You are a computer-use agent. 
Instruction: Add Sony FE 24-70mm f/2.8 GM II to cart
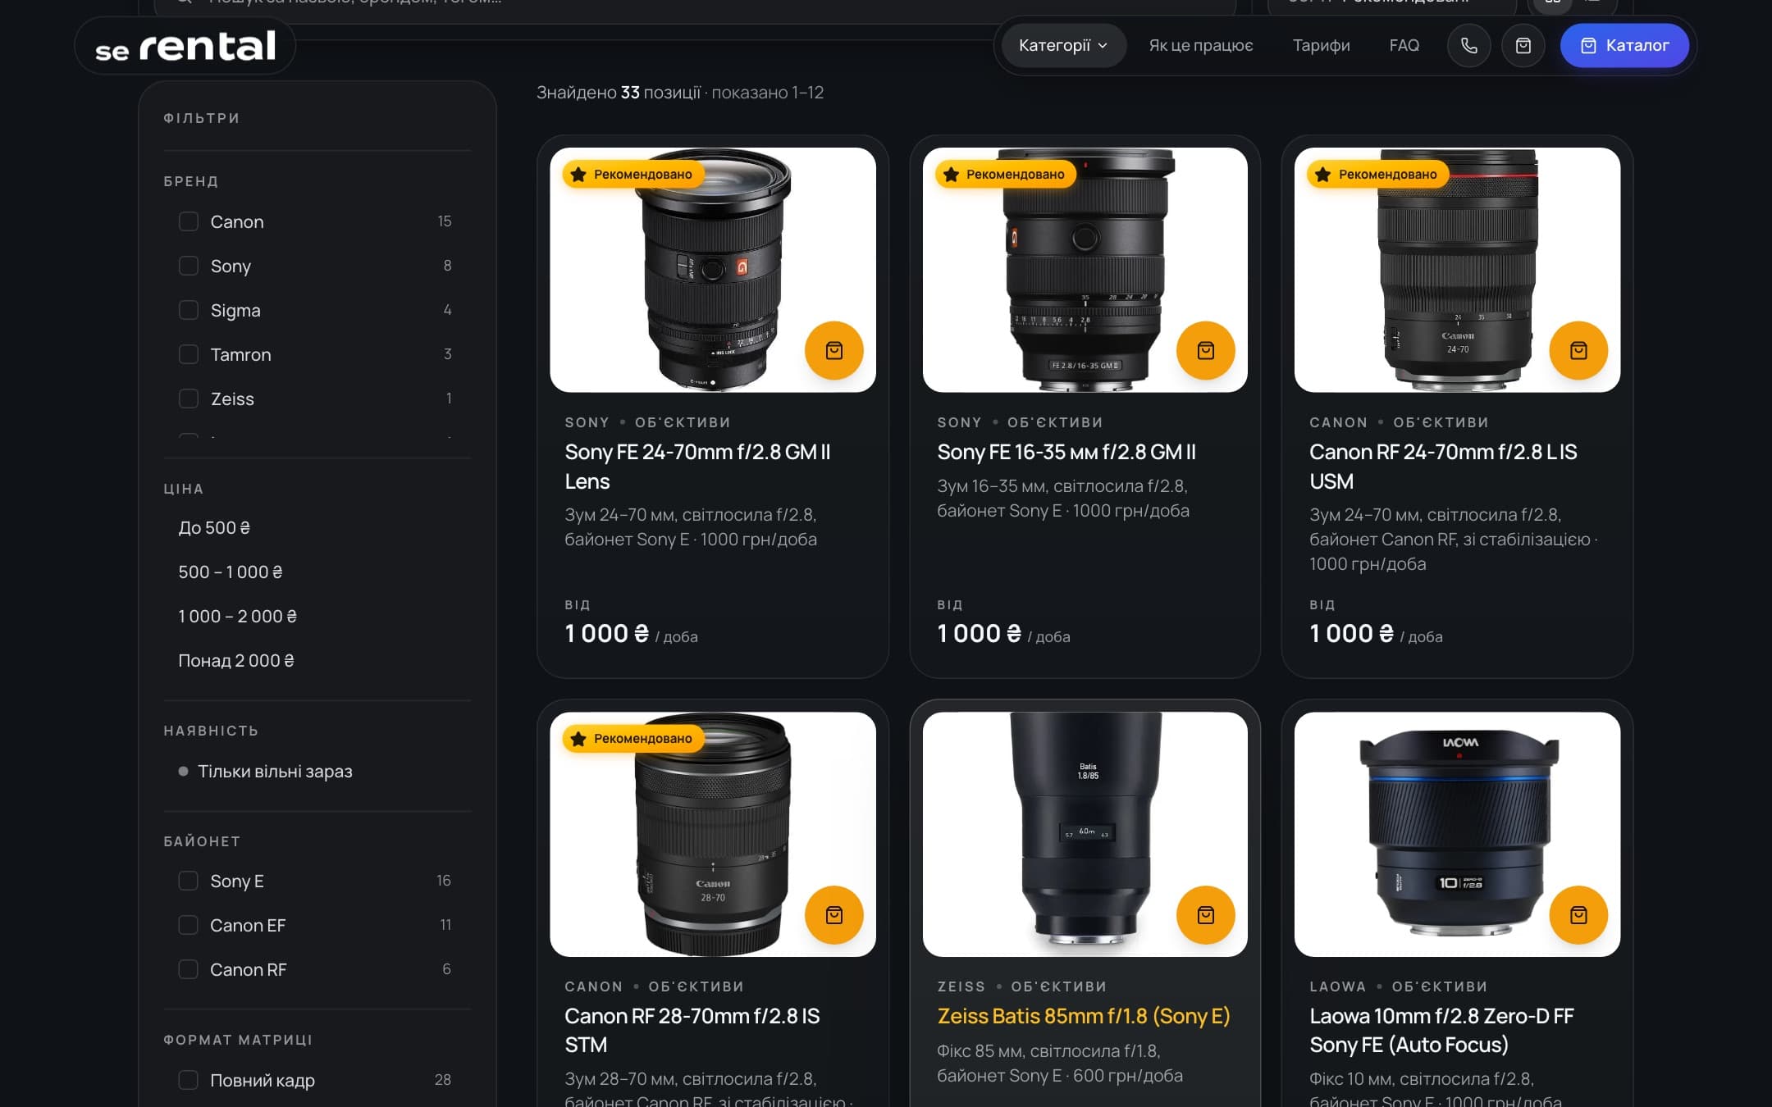[833, 350]
